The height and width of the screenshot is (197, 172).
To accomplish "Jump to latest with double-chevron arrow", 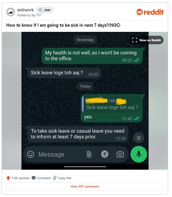I will point(139,138).
